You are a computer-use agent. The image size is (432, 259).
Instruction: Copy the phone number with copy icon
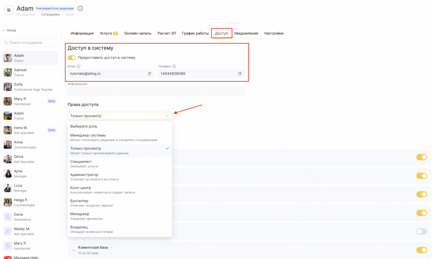[240, 74]
